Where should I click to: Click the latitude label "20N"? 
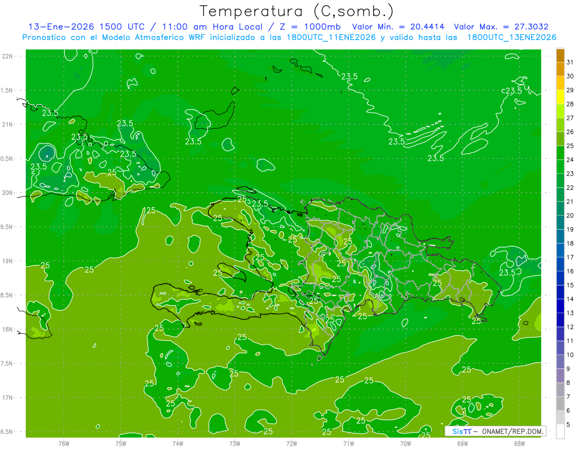point(8,193)
